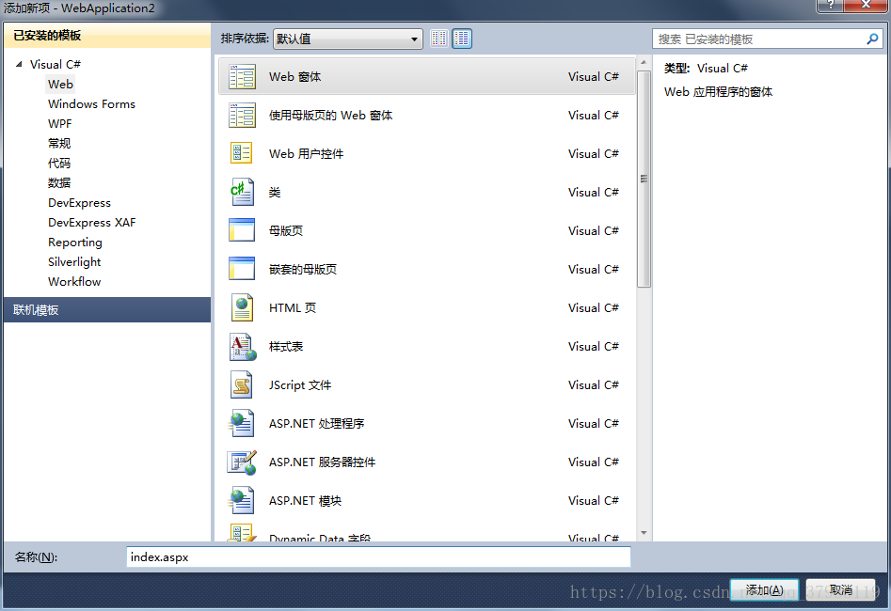Switch to medium icons list view
This screenshot has width=891, height=611.
pos(462,39)
